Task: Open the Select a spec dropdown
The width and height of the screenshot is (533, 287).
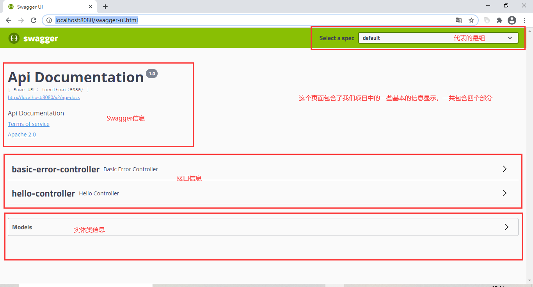Action: click(438, 38)
